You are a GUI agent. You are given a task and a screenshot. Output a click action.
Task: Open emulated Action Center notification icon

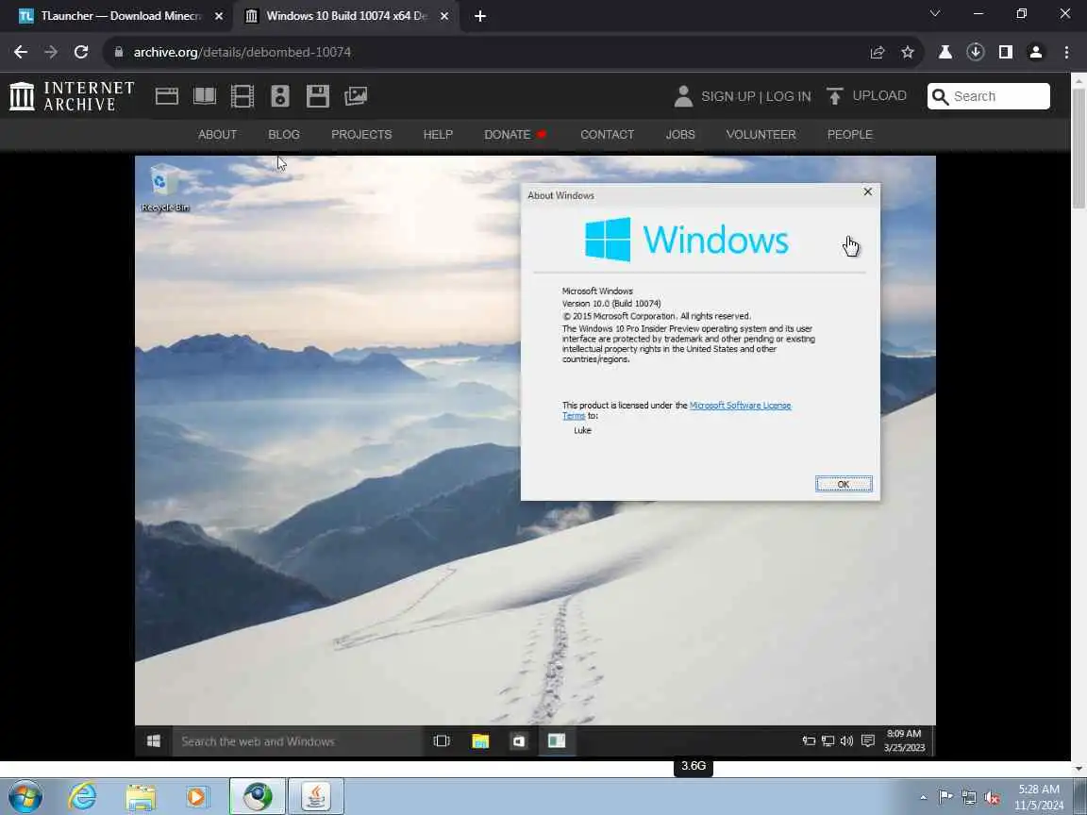click(x=867, y=740)
